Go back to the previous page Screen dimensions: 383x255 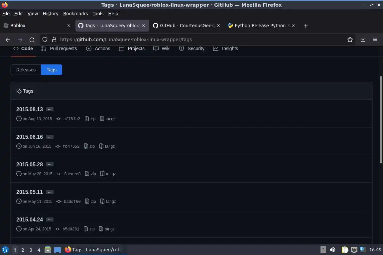(8, 40)
